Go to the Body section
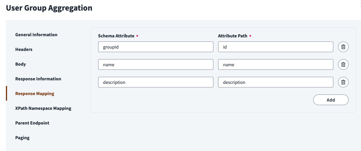 click(21, 64)
